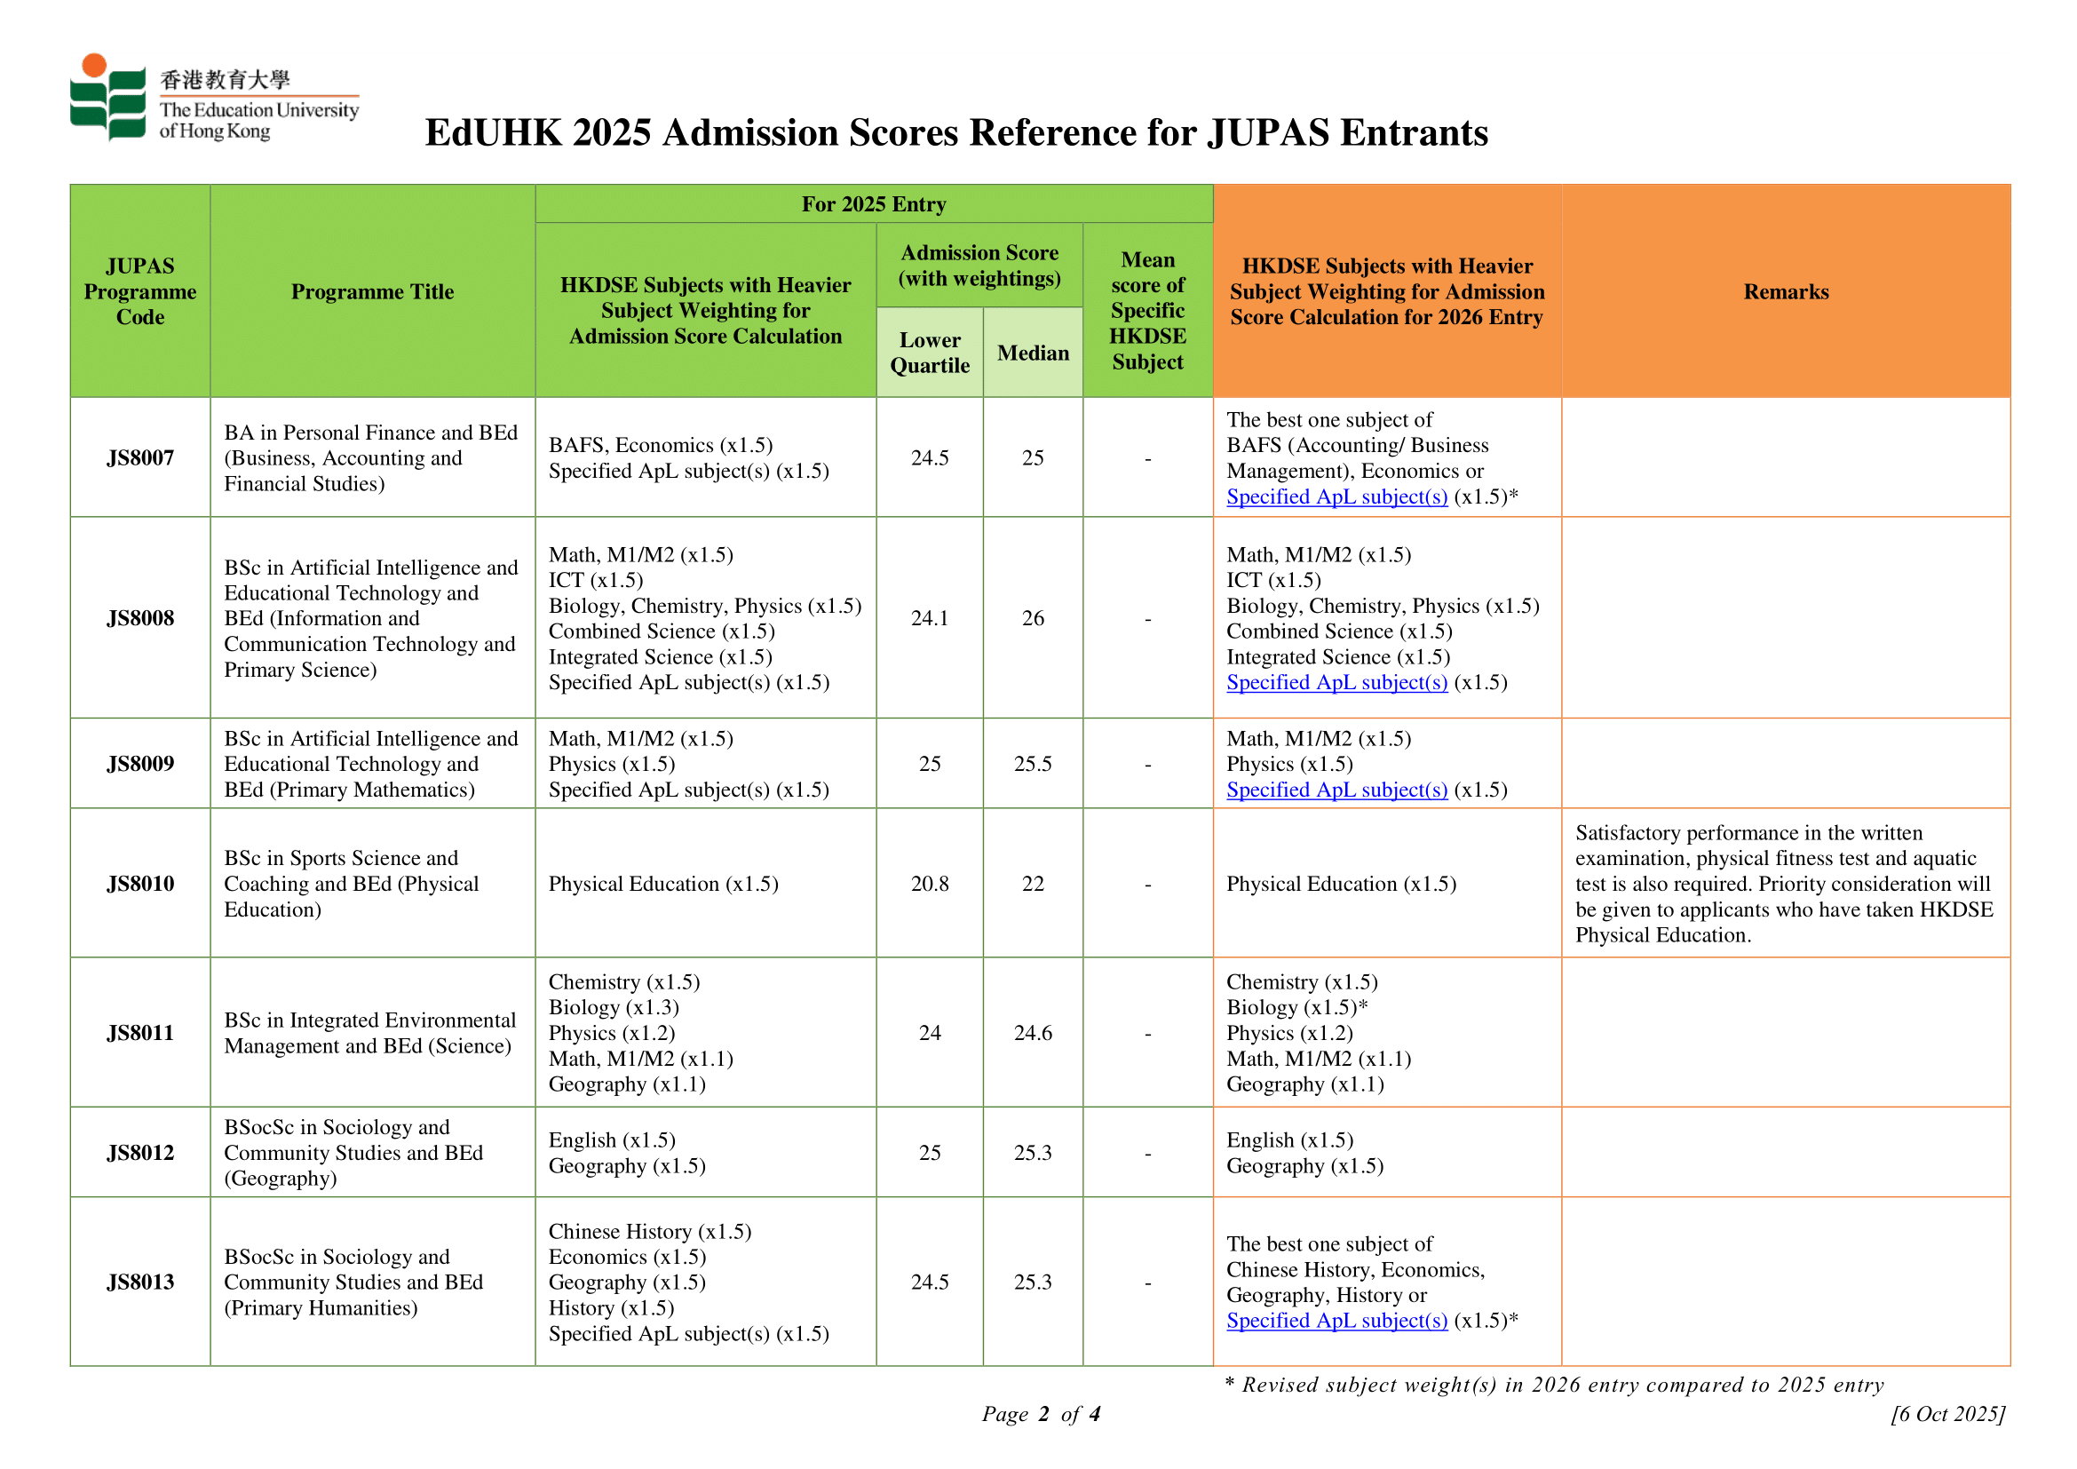
Task: Click the Remarks column header
Action: (x=1786, y=291)
